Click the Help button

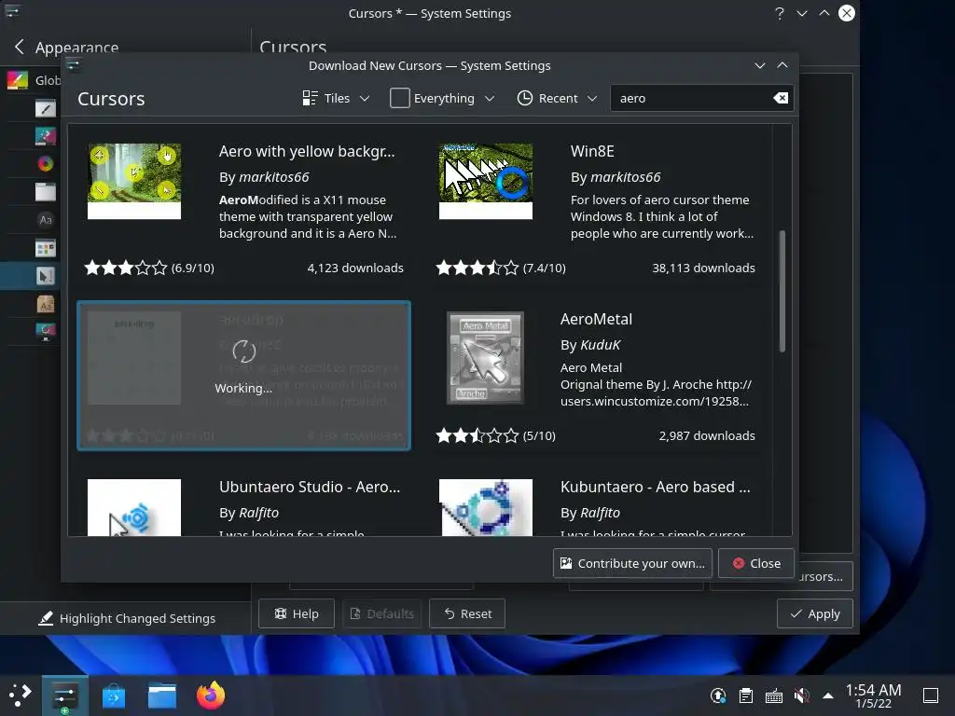[296, 613]
